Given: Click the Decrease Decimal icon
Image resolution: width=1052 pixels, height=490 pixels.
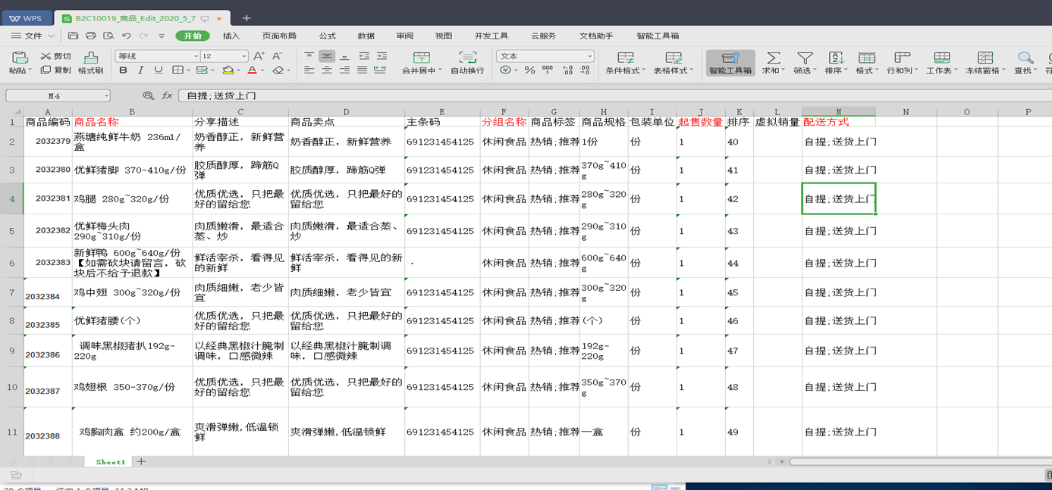Looking at the screenshot, I should pyautogui.click(x=586, y=70).
